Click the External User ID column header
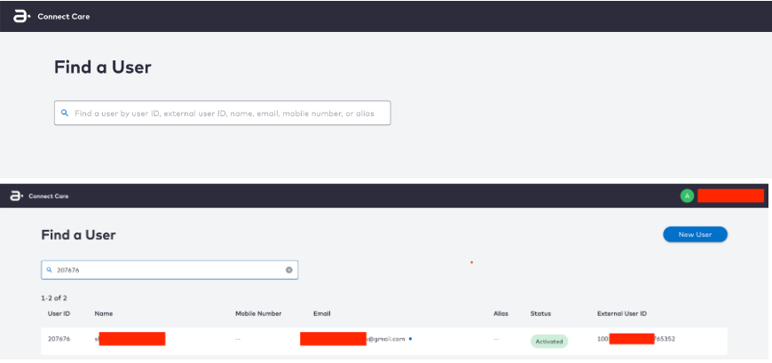The image size is (772, 363). pos(621,313)
